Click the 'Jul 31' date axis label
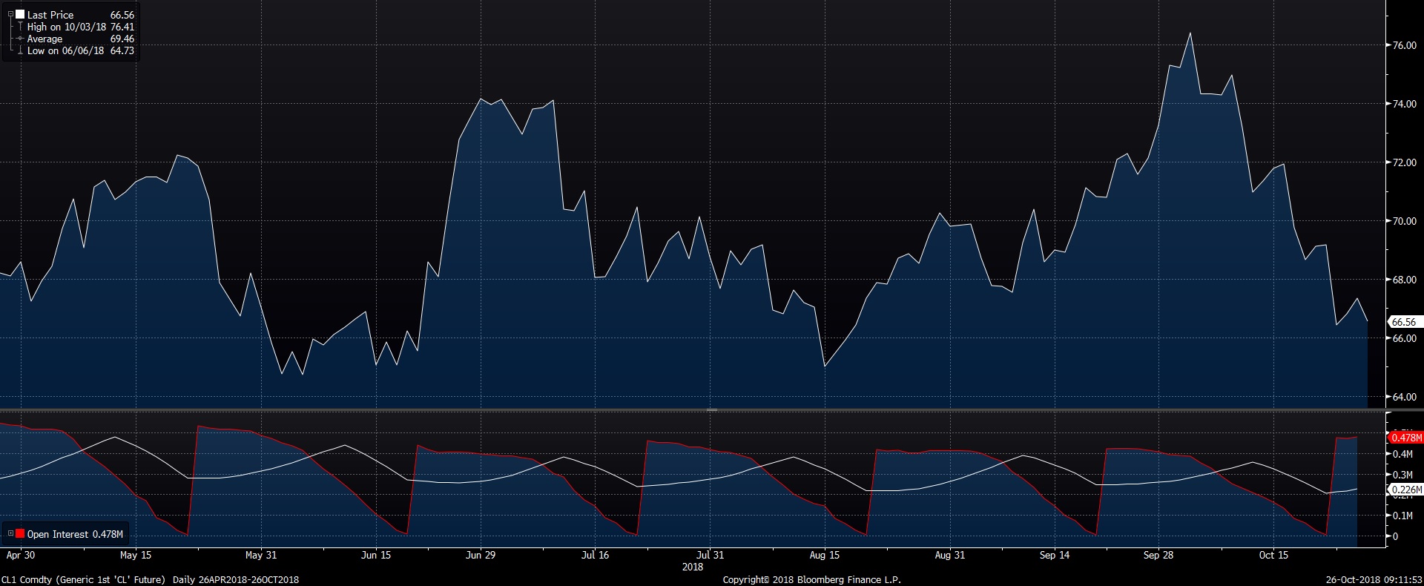Viewport: 1424px width, 586px height. (x=710, y=555)
